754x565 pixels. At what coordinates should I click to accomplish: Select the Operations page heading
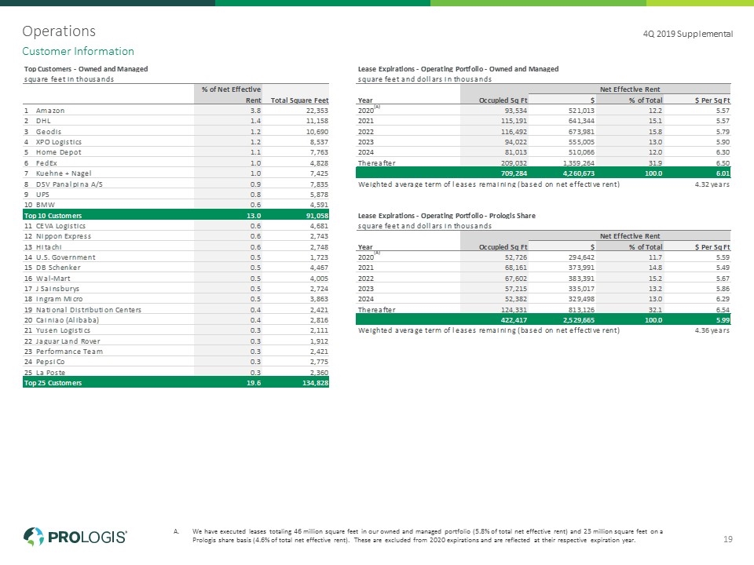pyautogui.click(x=59, y=31)
